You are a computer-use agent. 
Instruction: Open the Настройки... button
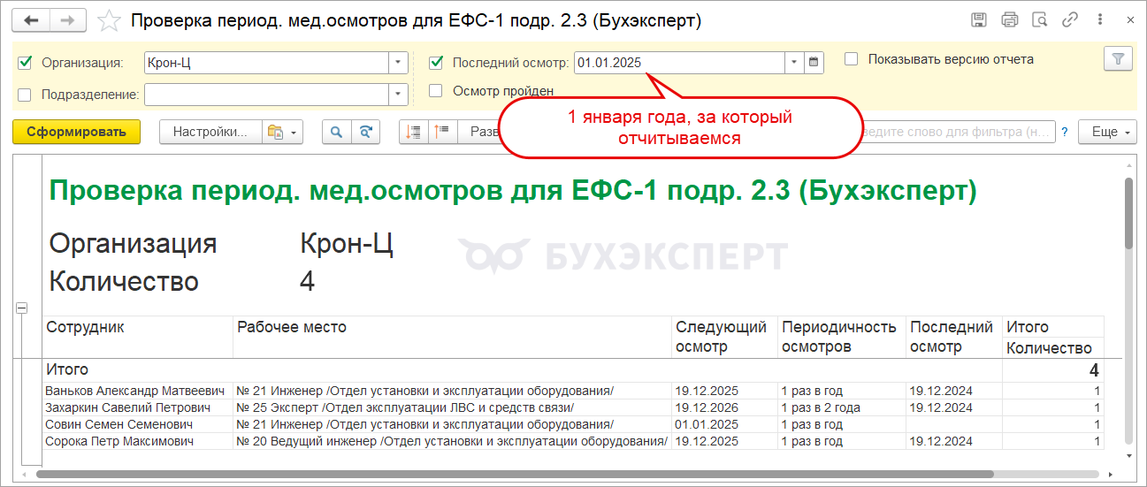pyautogui.click(x=210, y=132)
